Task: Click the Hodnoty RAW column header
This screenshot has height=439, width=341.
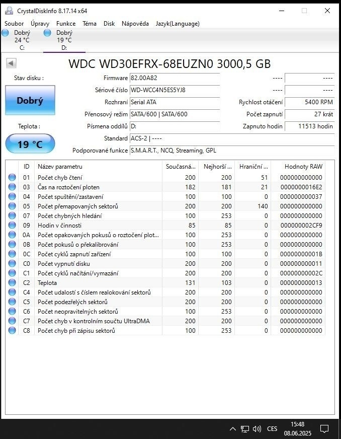Action: pyautogui.click(x=298, y=167)
